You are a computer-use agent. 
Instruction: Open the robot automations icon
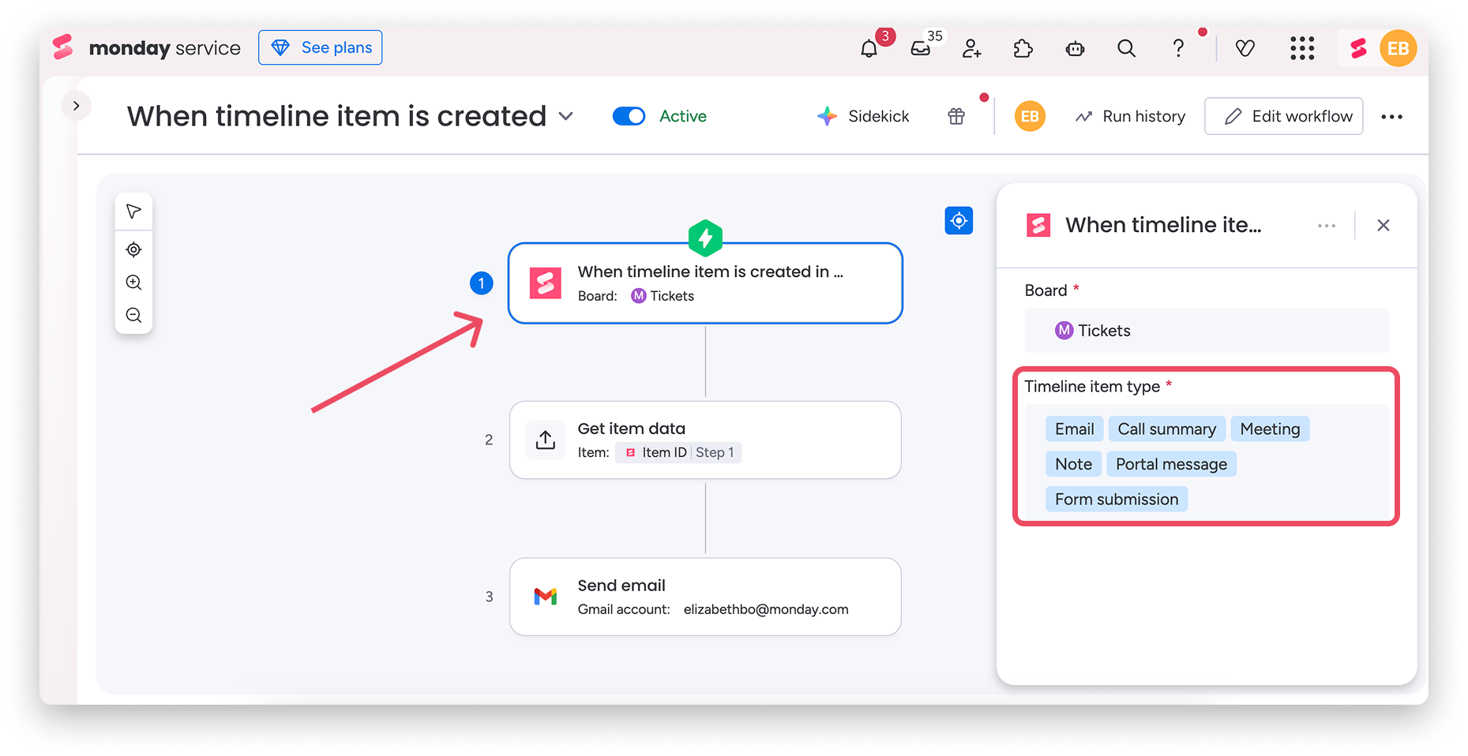[x=1075, y=49]
